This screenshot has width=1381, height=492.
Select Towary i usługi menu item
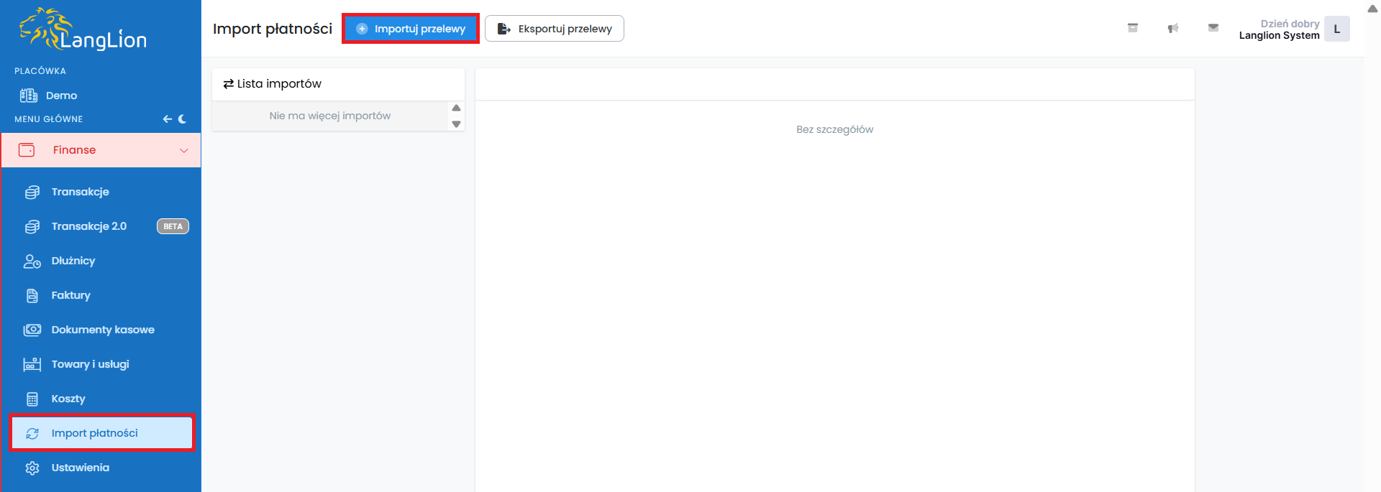pyautogui.click(x=90, y=364)
